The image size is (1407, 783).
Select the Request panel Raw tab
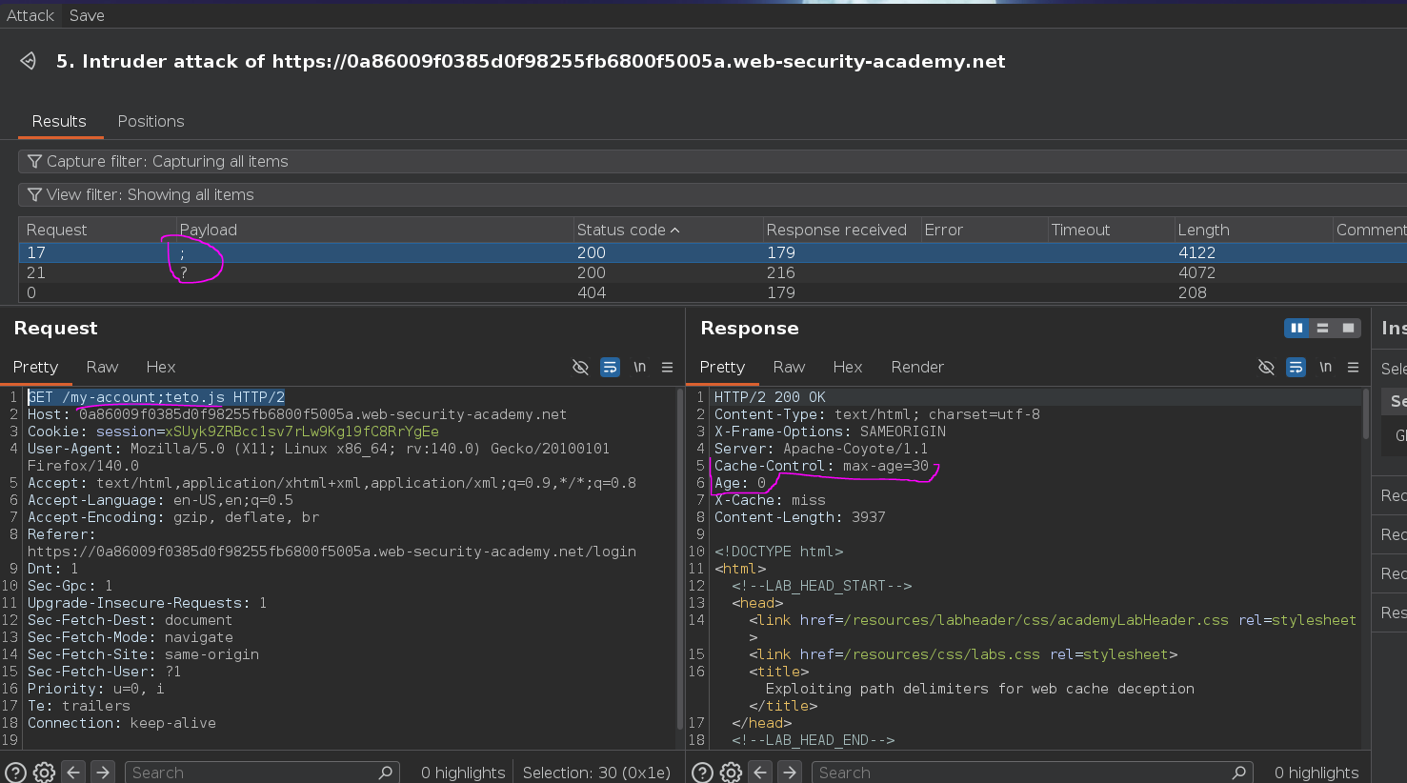102,367
